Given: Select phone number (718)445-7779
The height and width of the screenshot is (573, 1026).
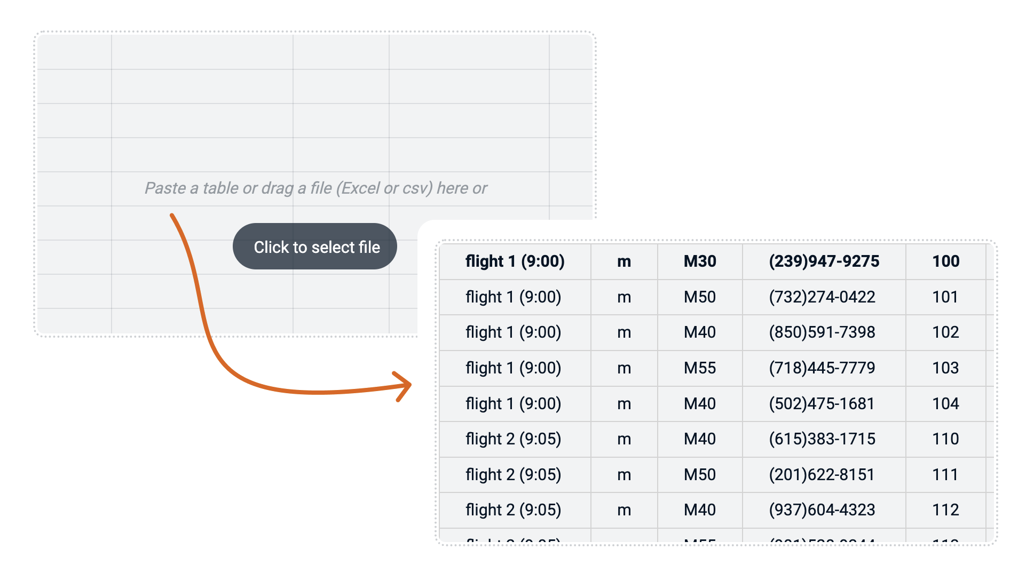Looking at the screenshot, I should pos(822,368).
